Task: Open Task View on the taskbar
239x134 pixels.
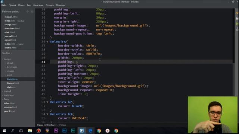Action: [21, 131]
